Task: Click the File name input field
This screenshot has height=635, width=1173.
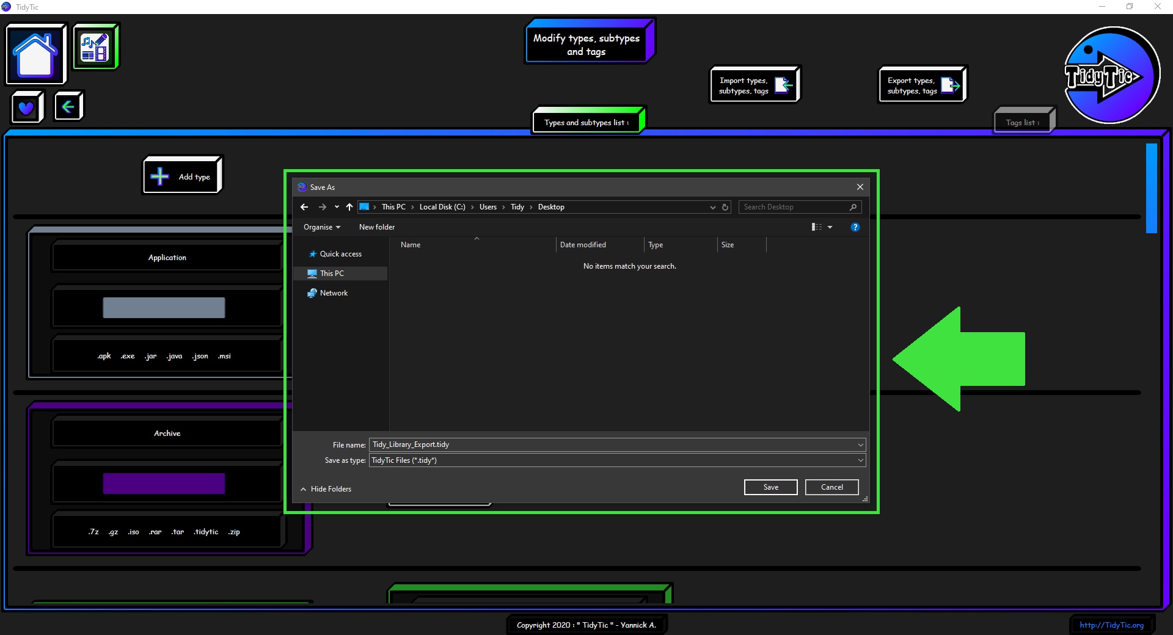Action: (613, 445)
